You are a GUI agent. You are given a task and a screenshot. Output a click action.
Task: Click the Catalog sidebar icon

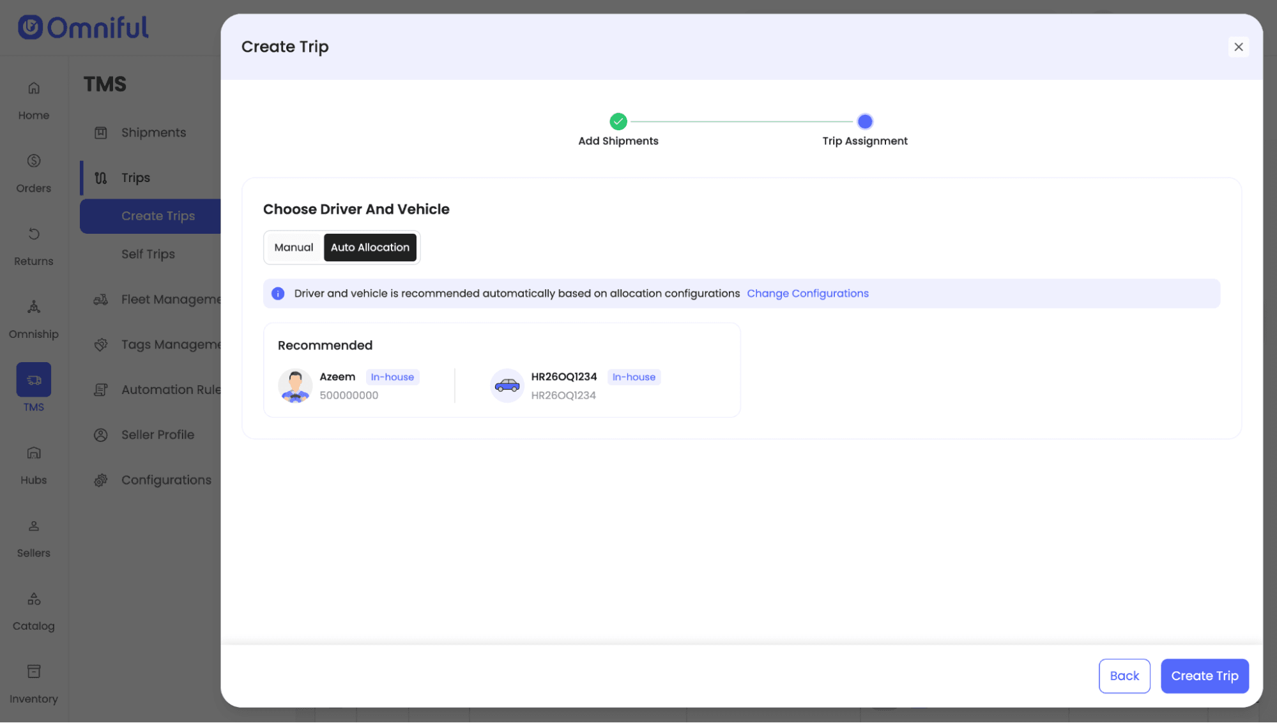pyautogui.click(x=34, y=599)
